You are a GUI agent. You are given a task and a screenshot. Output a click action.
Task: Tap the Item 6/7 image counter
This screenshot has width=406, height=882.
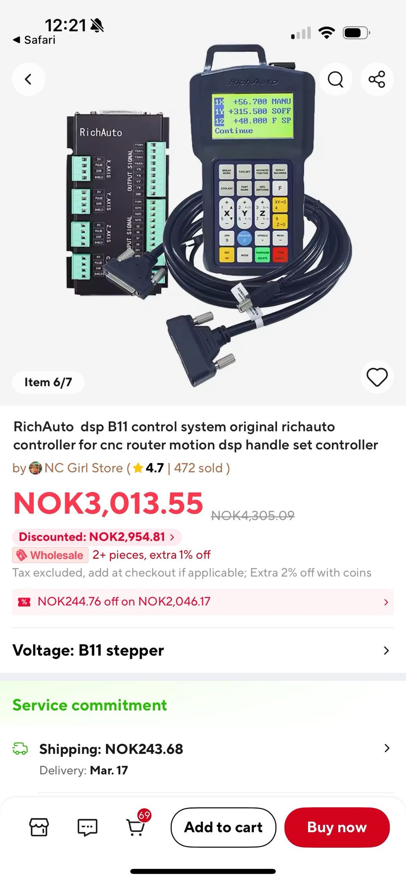pos(48,382)
